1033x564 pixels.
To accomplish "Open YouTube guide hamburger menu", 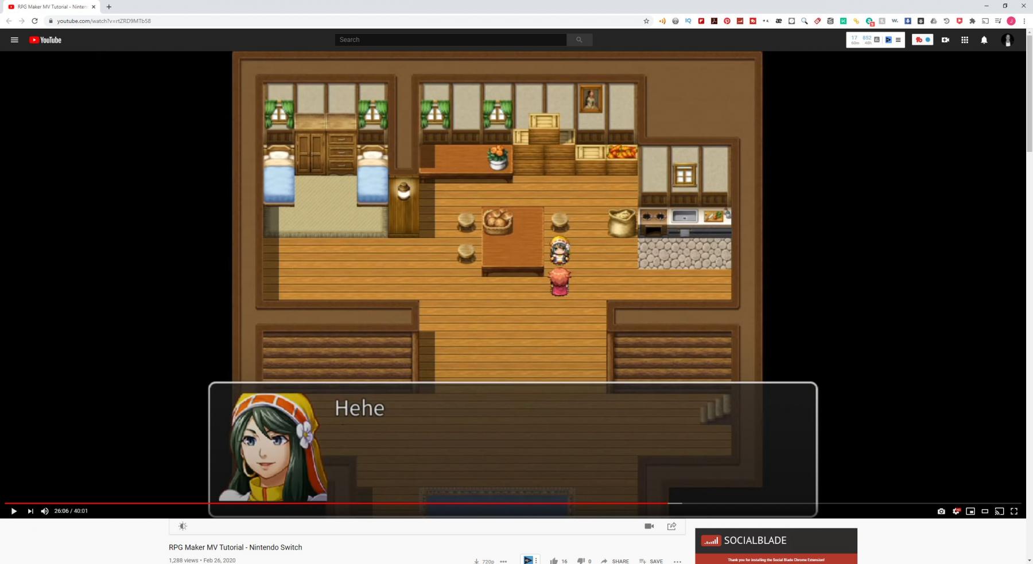I will 15,40.
